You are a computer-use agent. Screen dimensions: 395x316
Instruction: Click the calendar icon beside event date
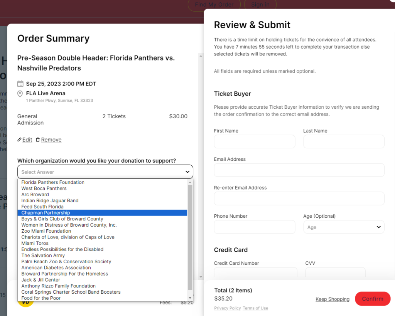coord(20,84)
